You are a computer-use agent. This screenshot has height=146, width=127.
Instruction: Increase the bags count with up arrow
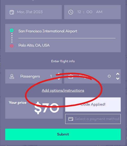click(118, 74)
